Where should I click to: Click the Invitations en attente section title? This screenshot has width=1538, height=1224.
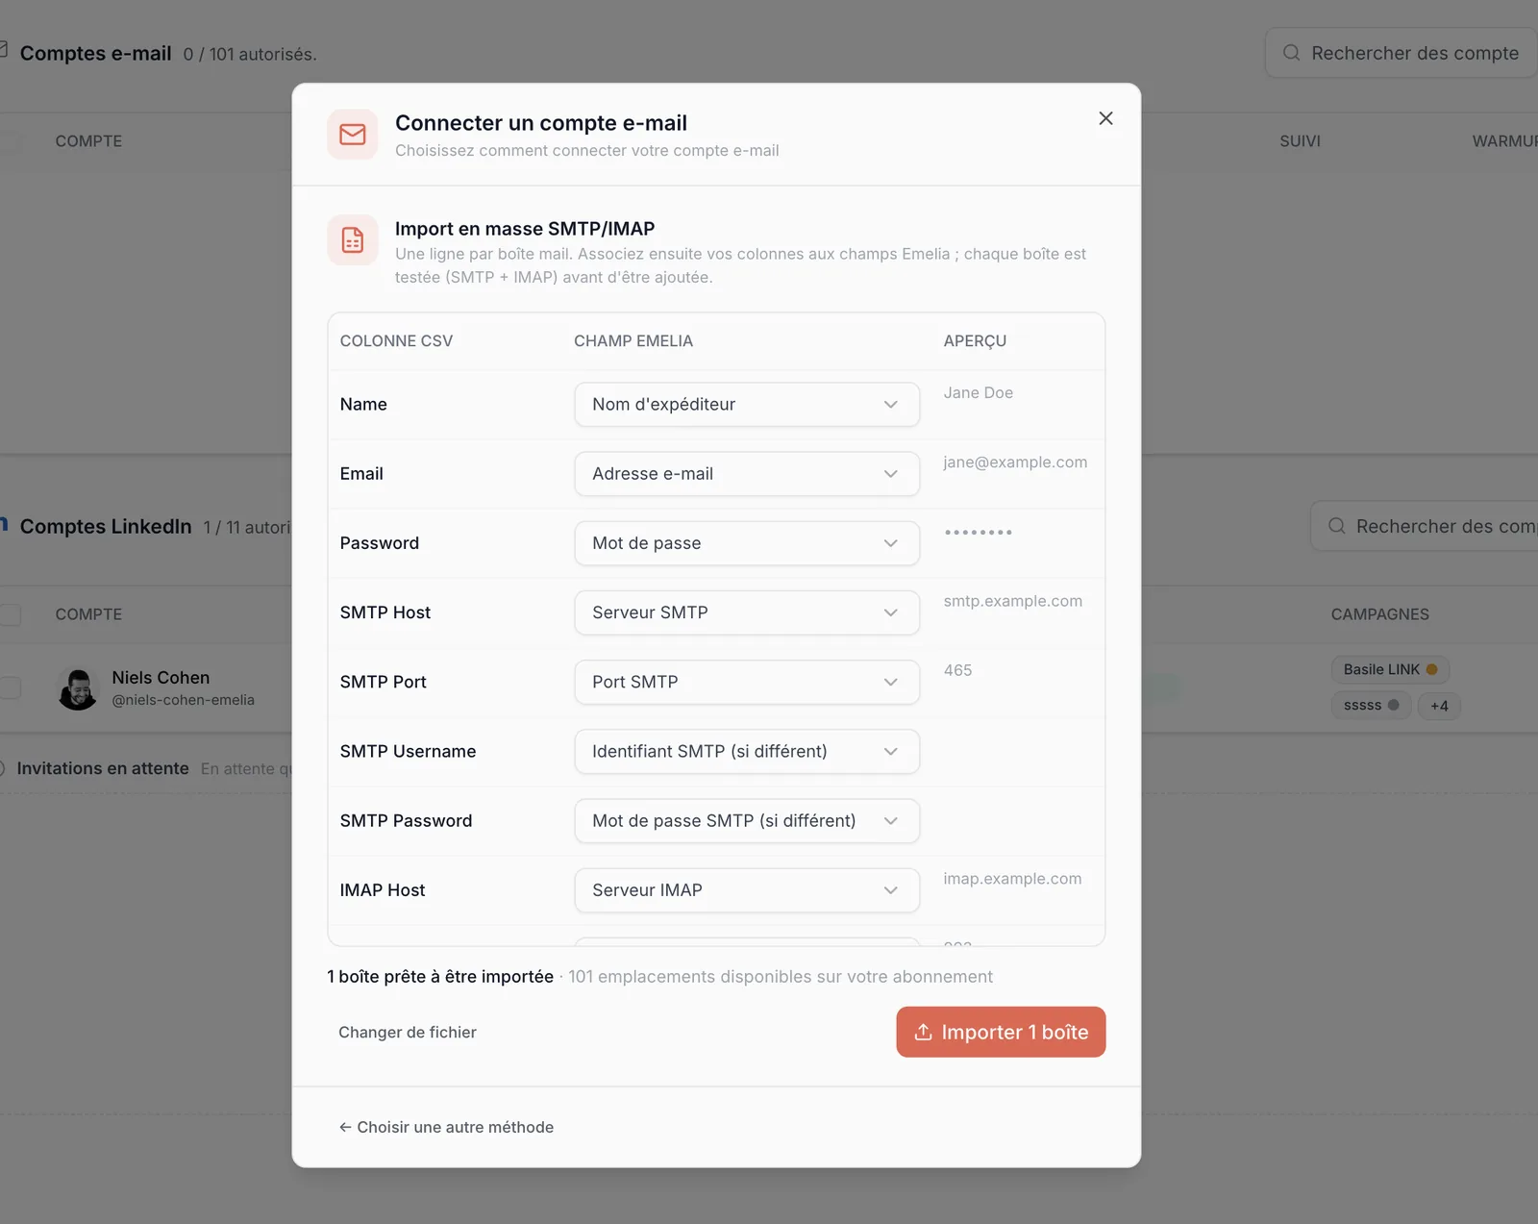[x=103, y=768]
